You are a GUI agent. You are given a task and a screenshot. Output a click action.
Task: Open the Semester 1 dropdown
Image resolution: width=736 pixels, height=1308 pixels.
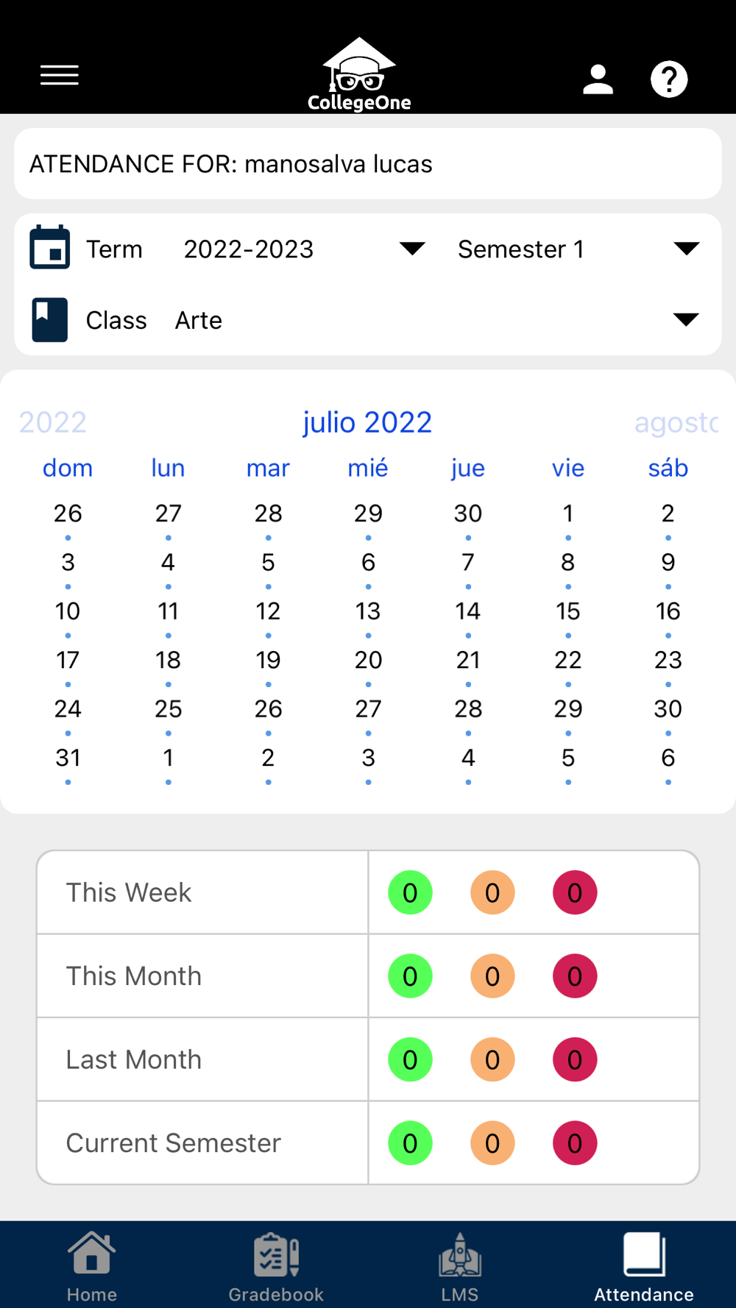[x=686, y=249]
